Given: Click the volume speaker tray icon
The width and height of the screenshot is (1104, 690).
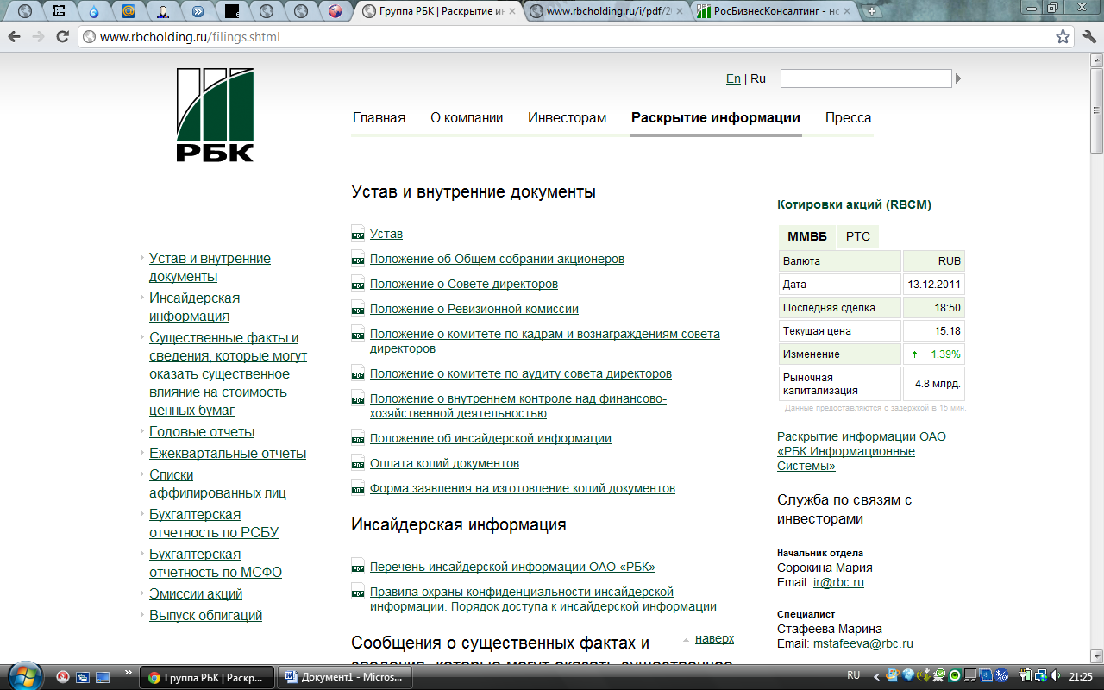Looking at the screenshot, I should pyautogui.click(x=1056, y=675).
